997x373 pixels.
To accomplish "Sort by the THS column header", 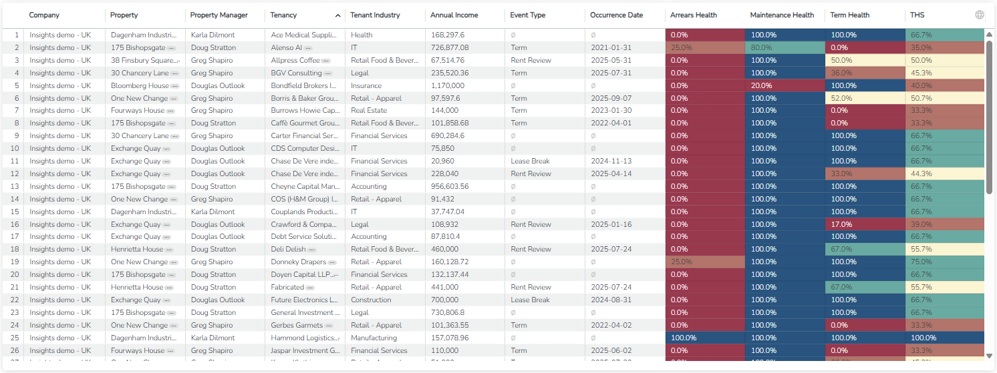I will (x=917, y=15).
